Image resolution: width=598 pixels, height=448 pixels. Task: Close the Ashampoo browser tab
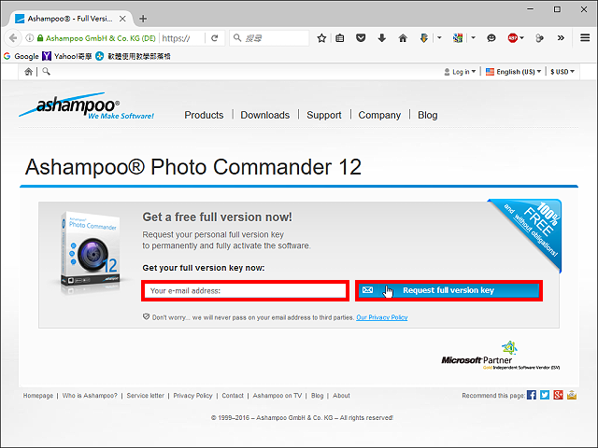click(122, 19)
